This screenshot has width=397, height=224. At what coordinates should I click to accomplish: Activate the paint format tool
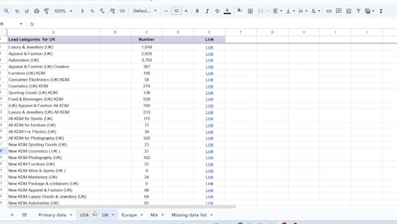point(46,11)
